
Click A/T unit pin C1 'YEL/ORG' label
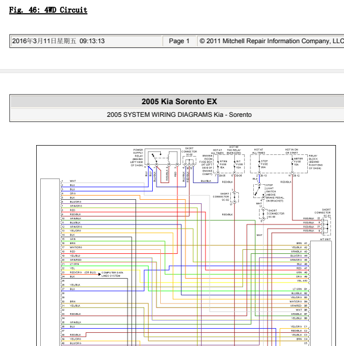[x=296, y=326]
